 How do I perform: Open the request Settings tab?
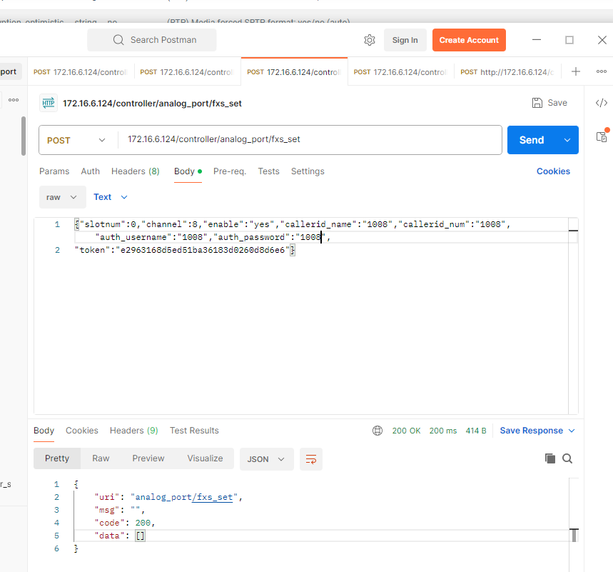click(x=308, y=171)
